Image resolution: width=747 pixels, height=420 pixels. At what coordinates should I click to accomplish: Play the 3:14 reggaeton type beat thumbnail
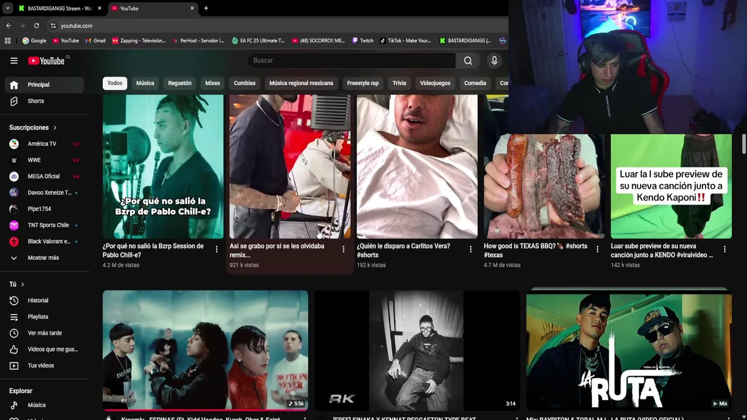pos(417,351)
